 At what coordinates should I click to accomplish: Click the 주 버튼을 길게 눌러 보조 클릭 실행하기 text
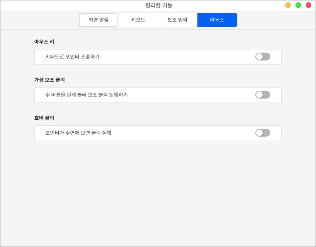click(x=87, y=95)
